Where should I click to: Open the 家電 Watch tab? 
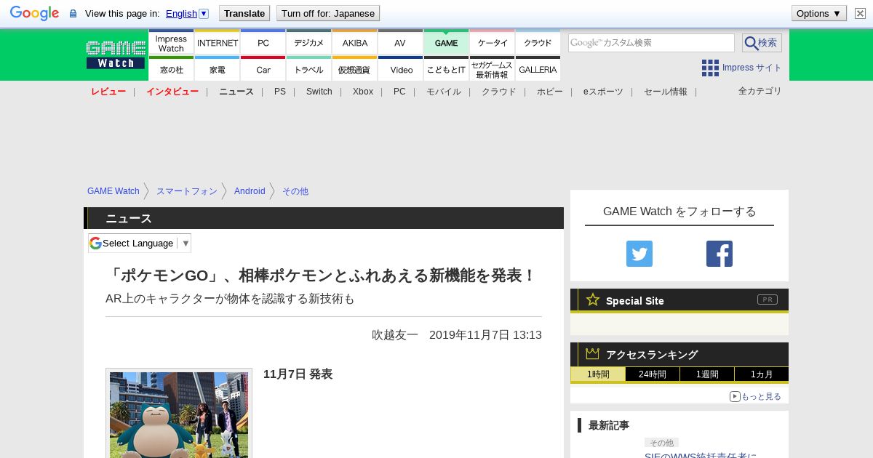[218, 69]
